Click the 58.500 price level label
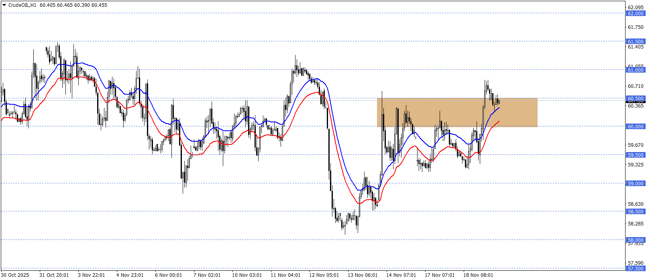The height and width of the screenshot is (280, 648). coord(636,211)
